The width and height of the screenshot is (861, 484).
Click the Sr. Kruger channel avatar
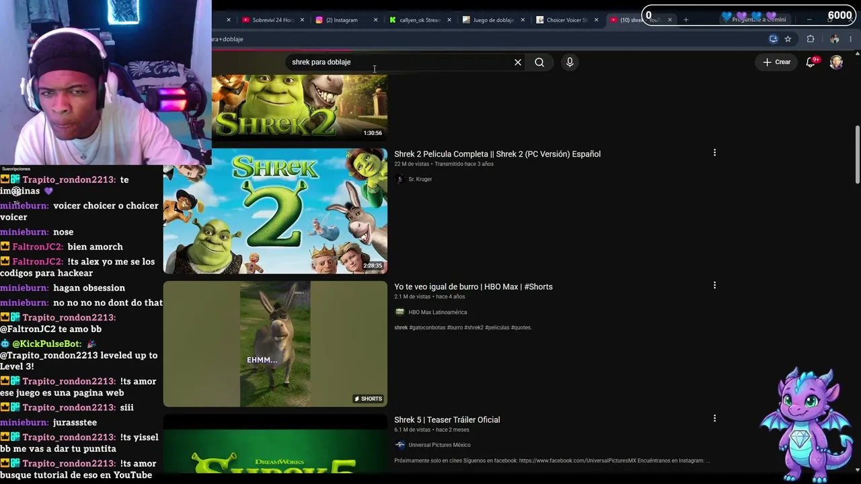coord(400,179)
